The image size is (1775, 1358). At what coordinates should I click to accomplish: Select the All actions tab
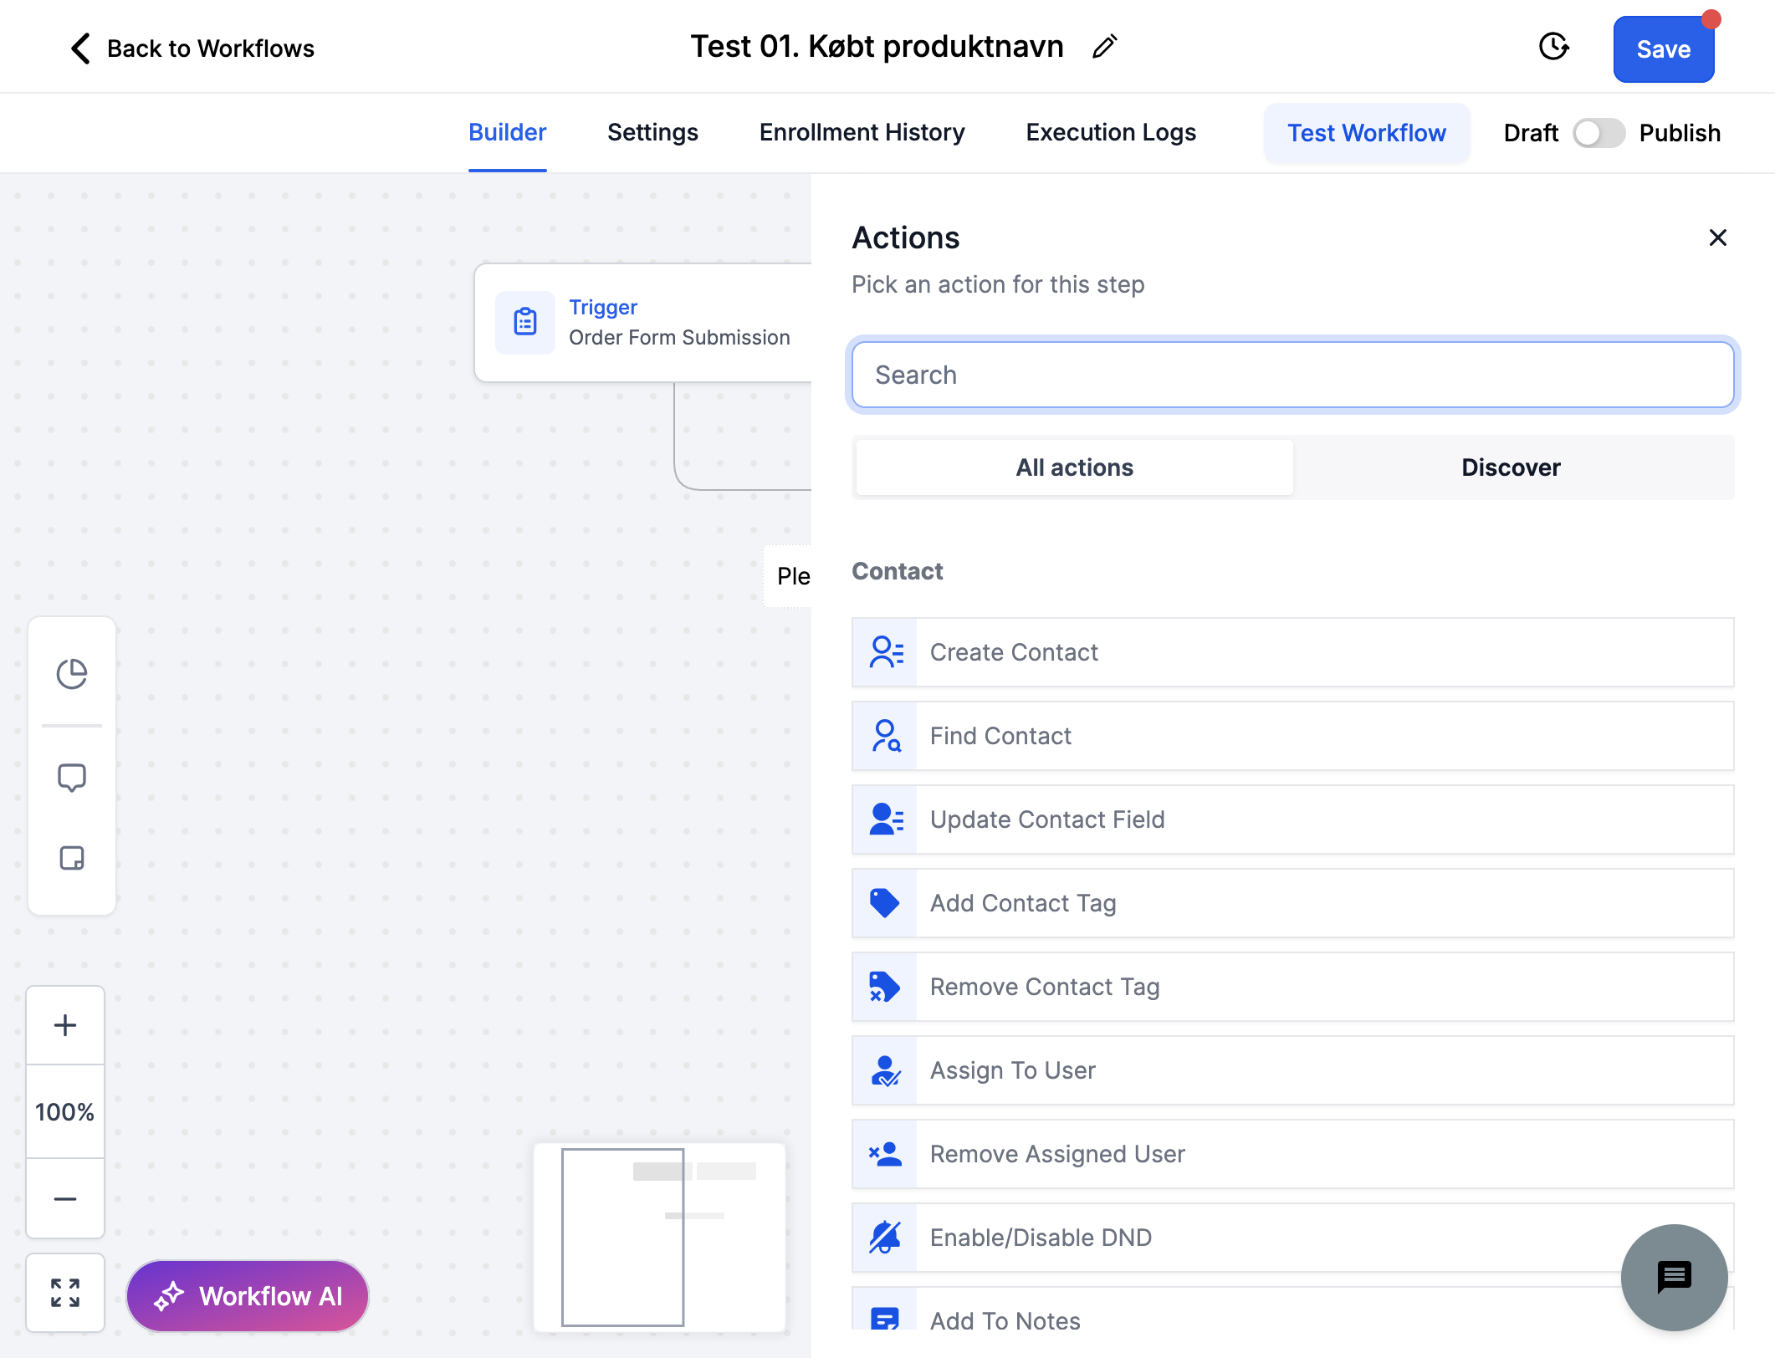click(x=1074, y=467)
